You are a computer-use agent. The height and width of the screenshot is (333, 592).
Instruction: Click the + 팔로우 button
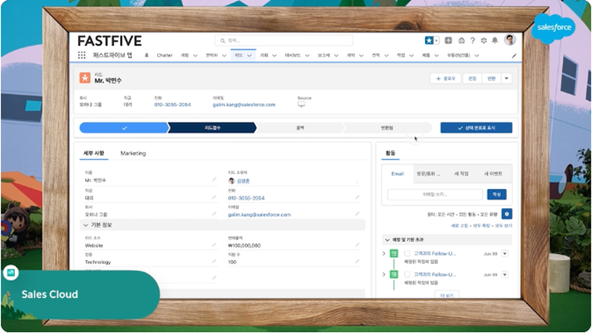click(446, 78)
